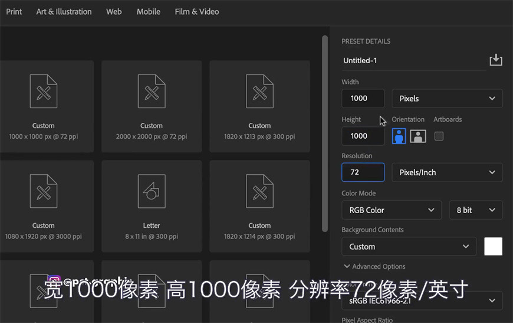Click document icon of 1080 x 1920 preset

(x=44, y=191)
